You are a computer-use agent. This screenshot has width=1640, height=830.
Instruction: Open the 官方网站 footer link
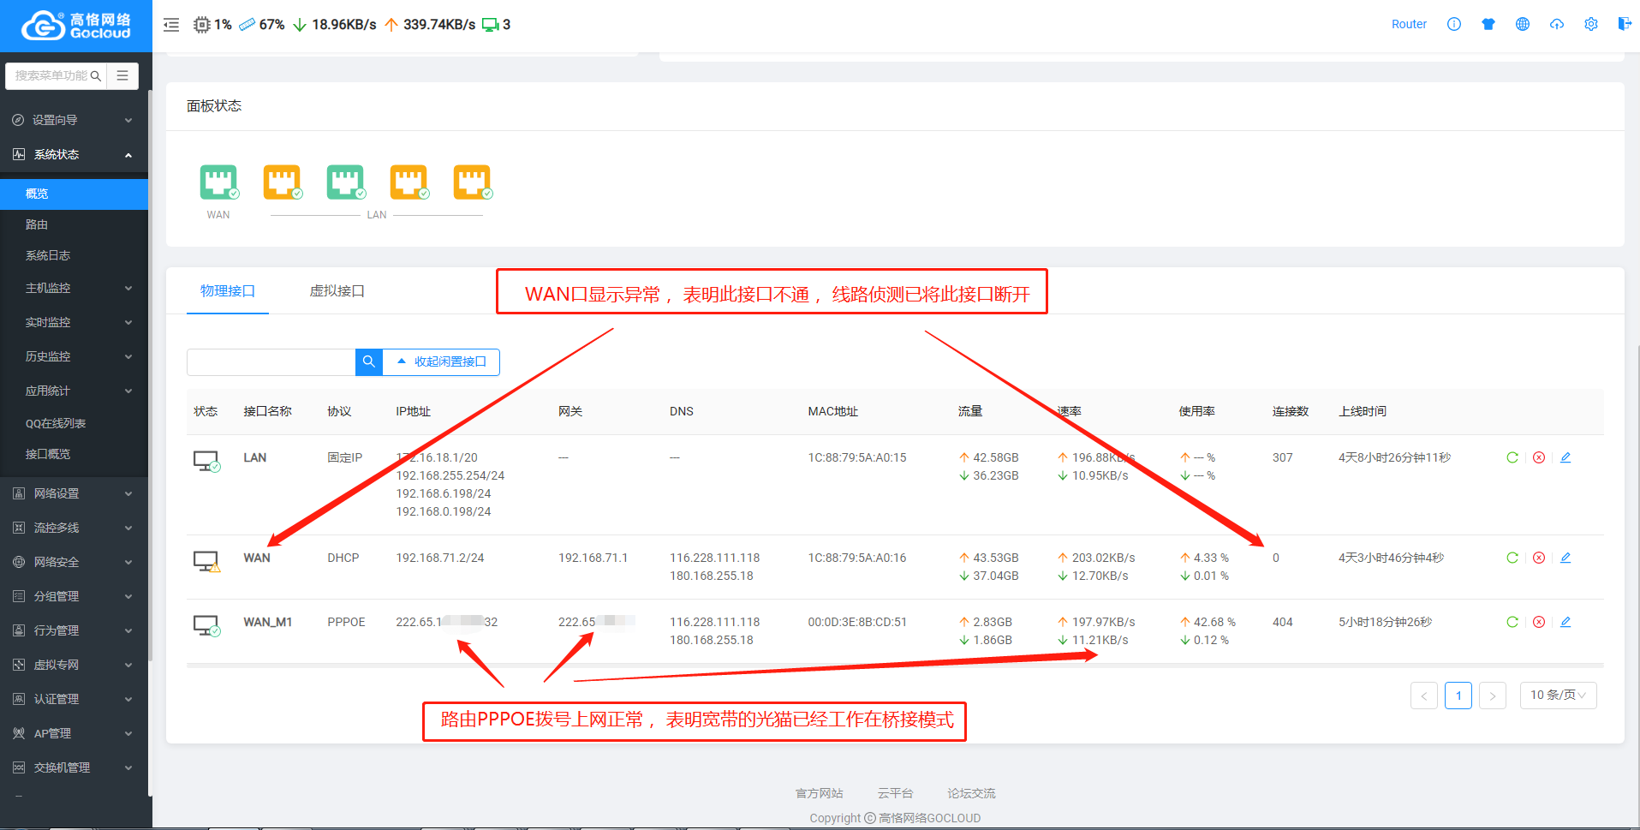tap(819, 793)
